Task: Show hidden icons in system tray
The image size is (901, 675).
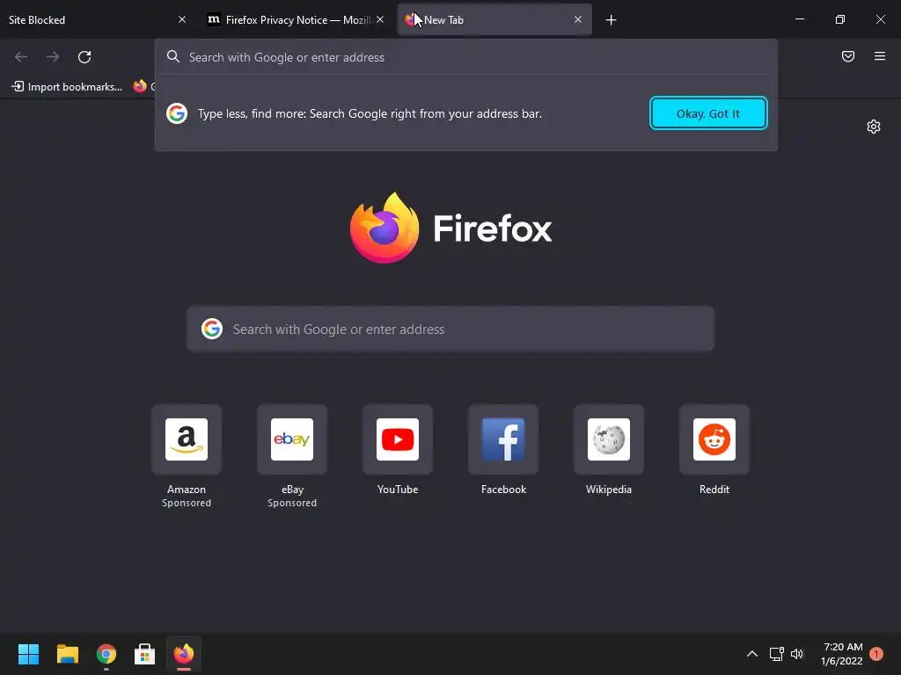Action: click(x=751, y=653)
